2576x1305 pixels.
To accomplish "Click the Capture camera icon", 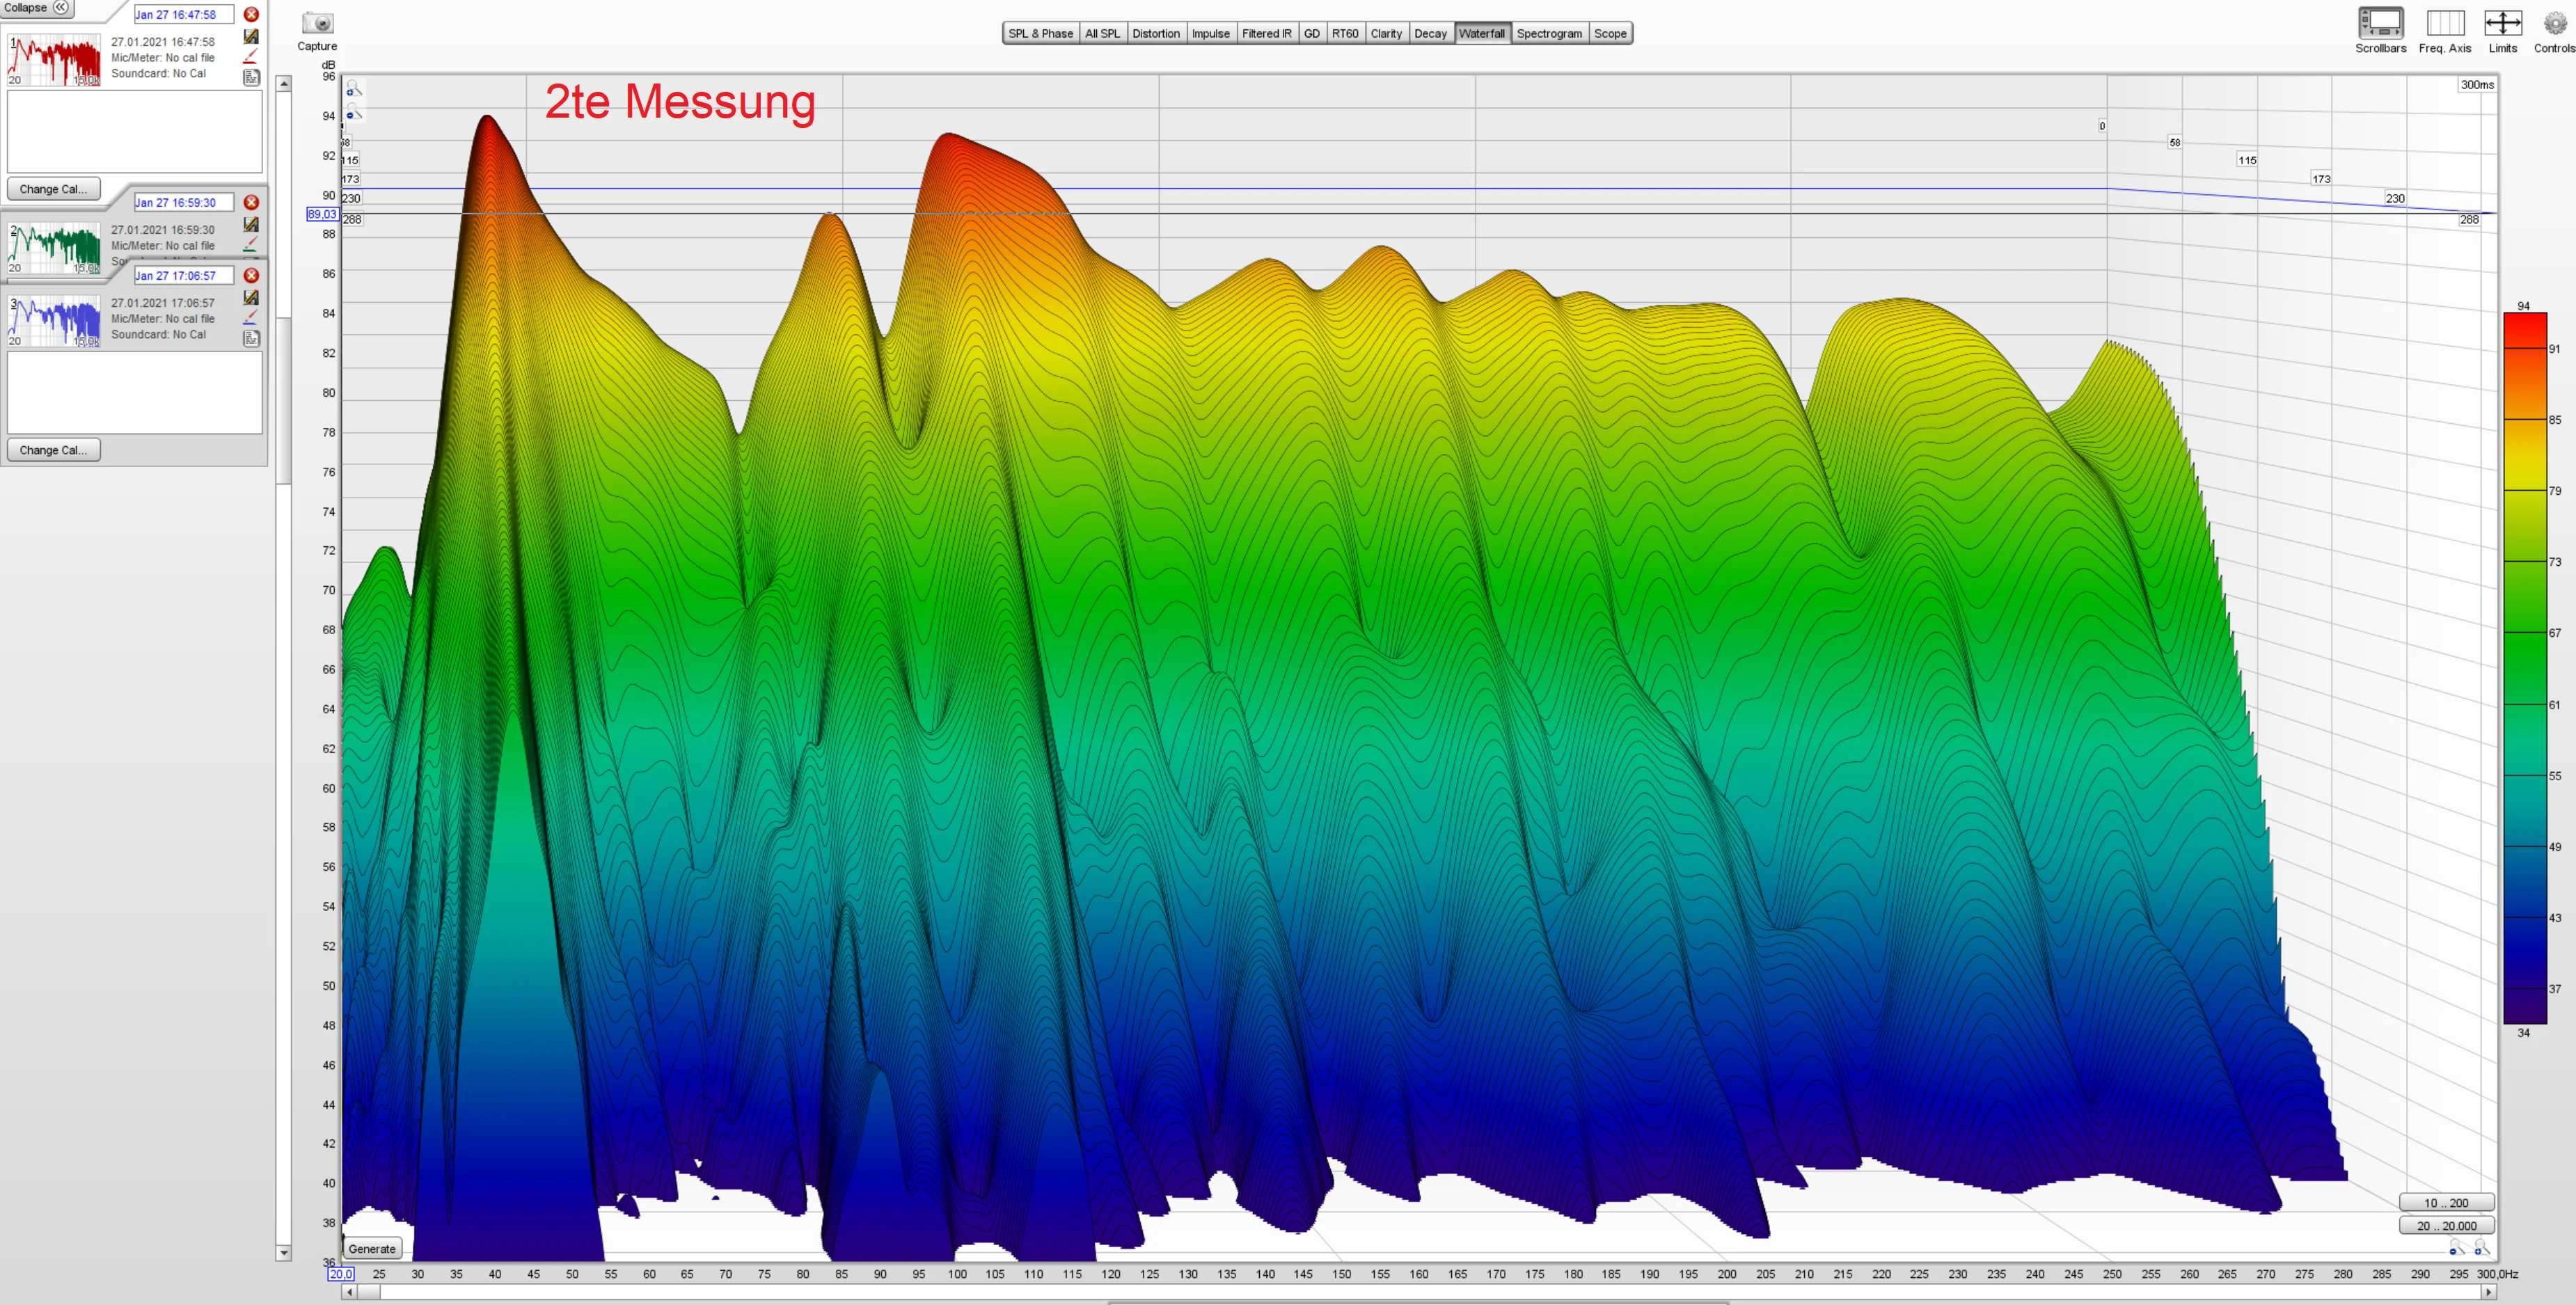I will (317, 23).
